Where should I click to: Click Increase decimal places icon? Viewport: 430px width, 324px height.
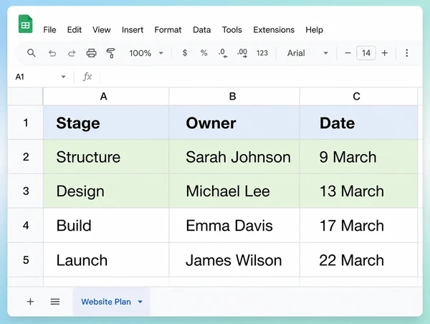point(242,53)
